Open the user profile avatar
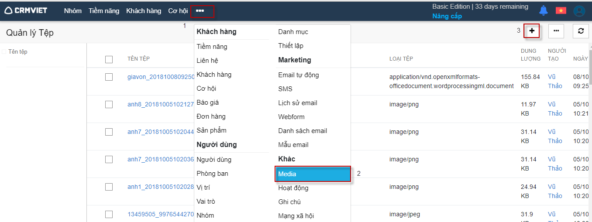 click(579, 11)
